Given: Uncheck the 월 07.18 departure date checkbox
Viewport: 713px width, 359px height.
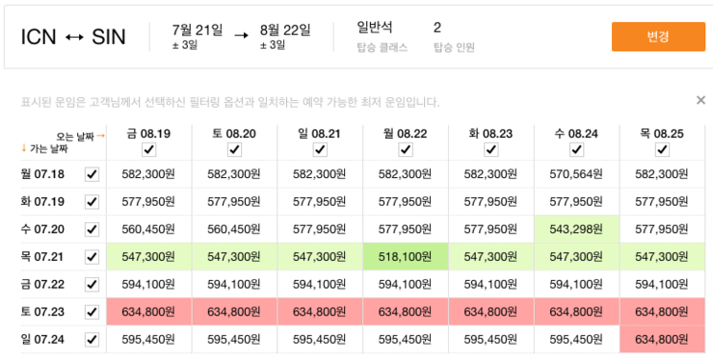Looking at the screenshot, I should (92, 174).
